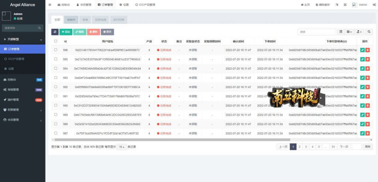Screen dimensions: 378x182
Task: Click 清除缓存 clear cache link
Action: click(x=323, y=5)
